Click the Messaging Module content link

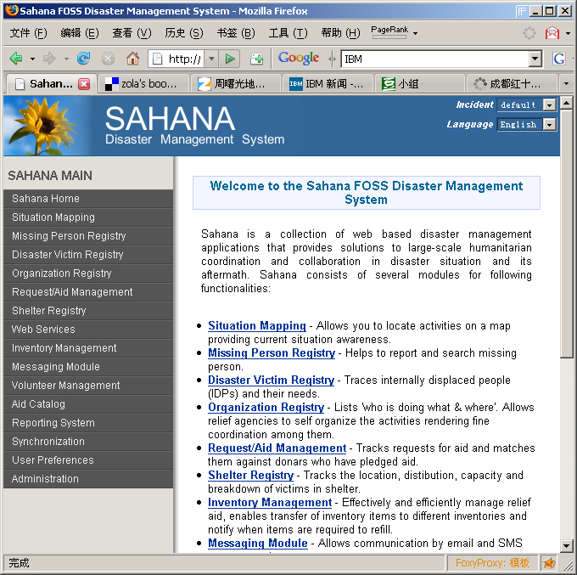pos(258,543)
